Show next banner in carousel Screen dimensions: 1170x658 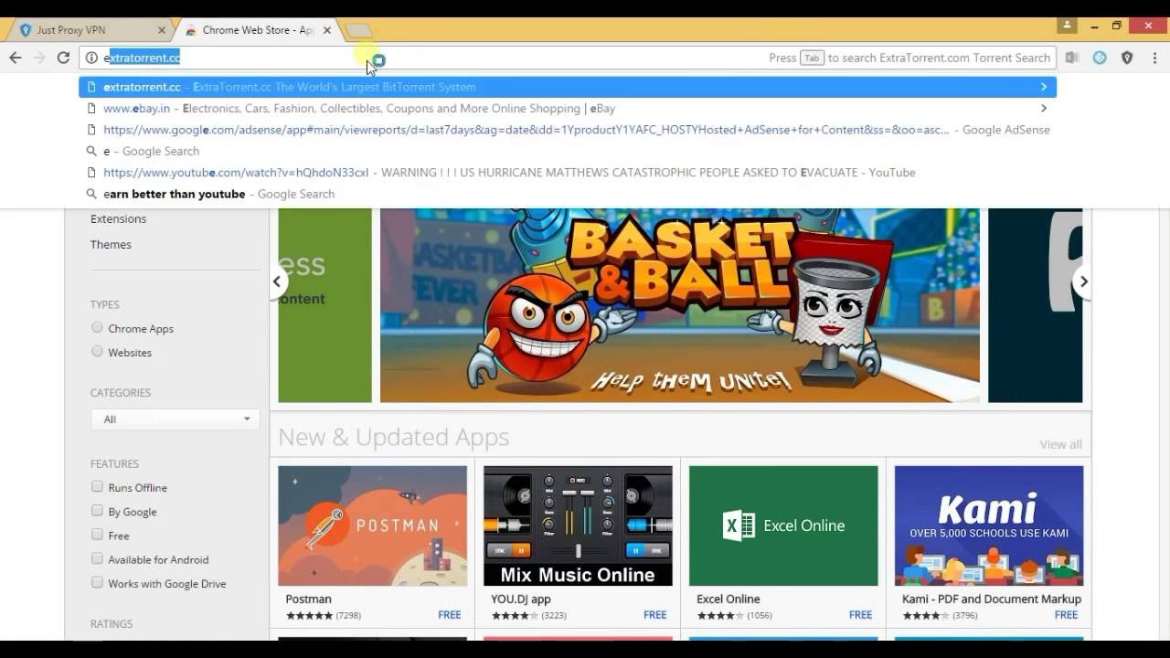[1083, 281]
